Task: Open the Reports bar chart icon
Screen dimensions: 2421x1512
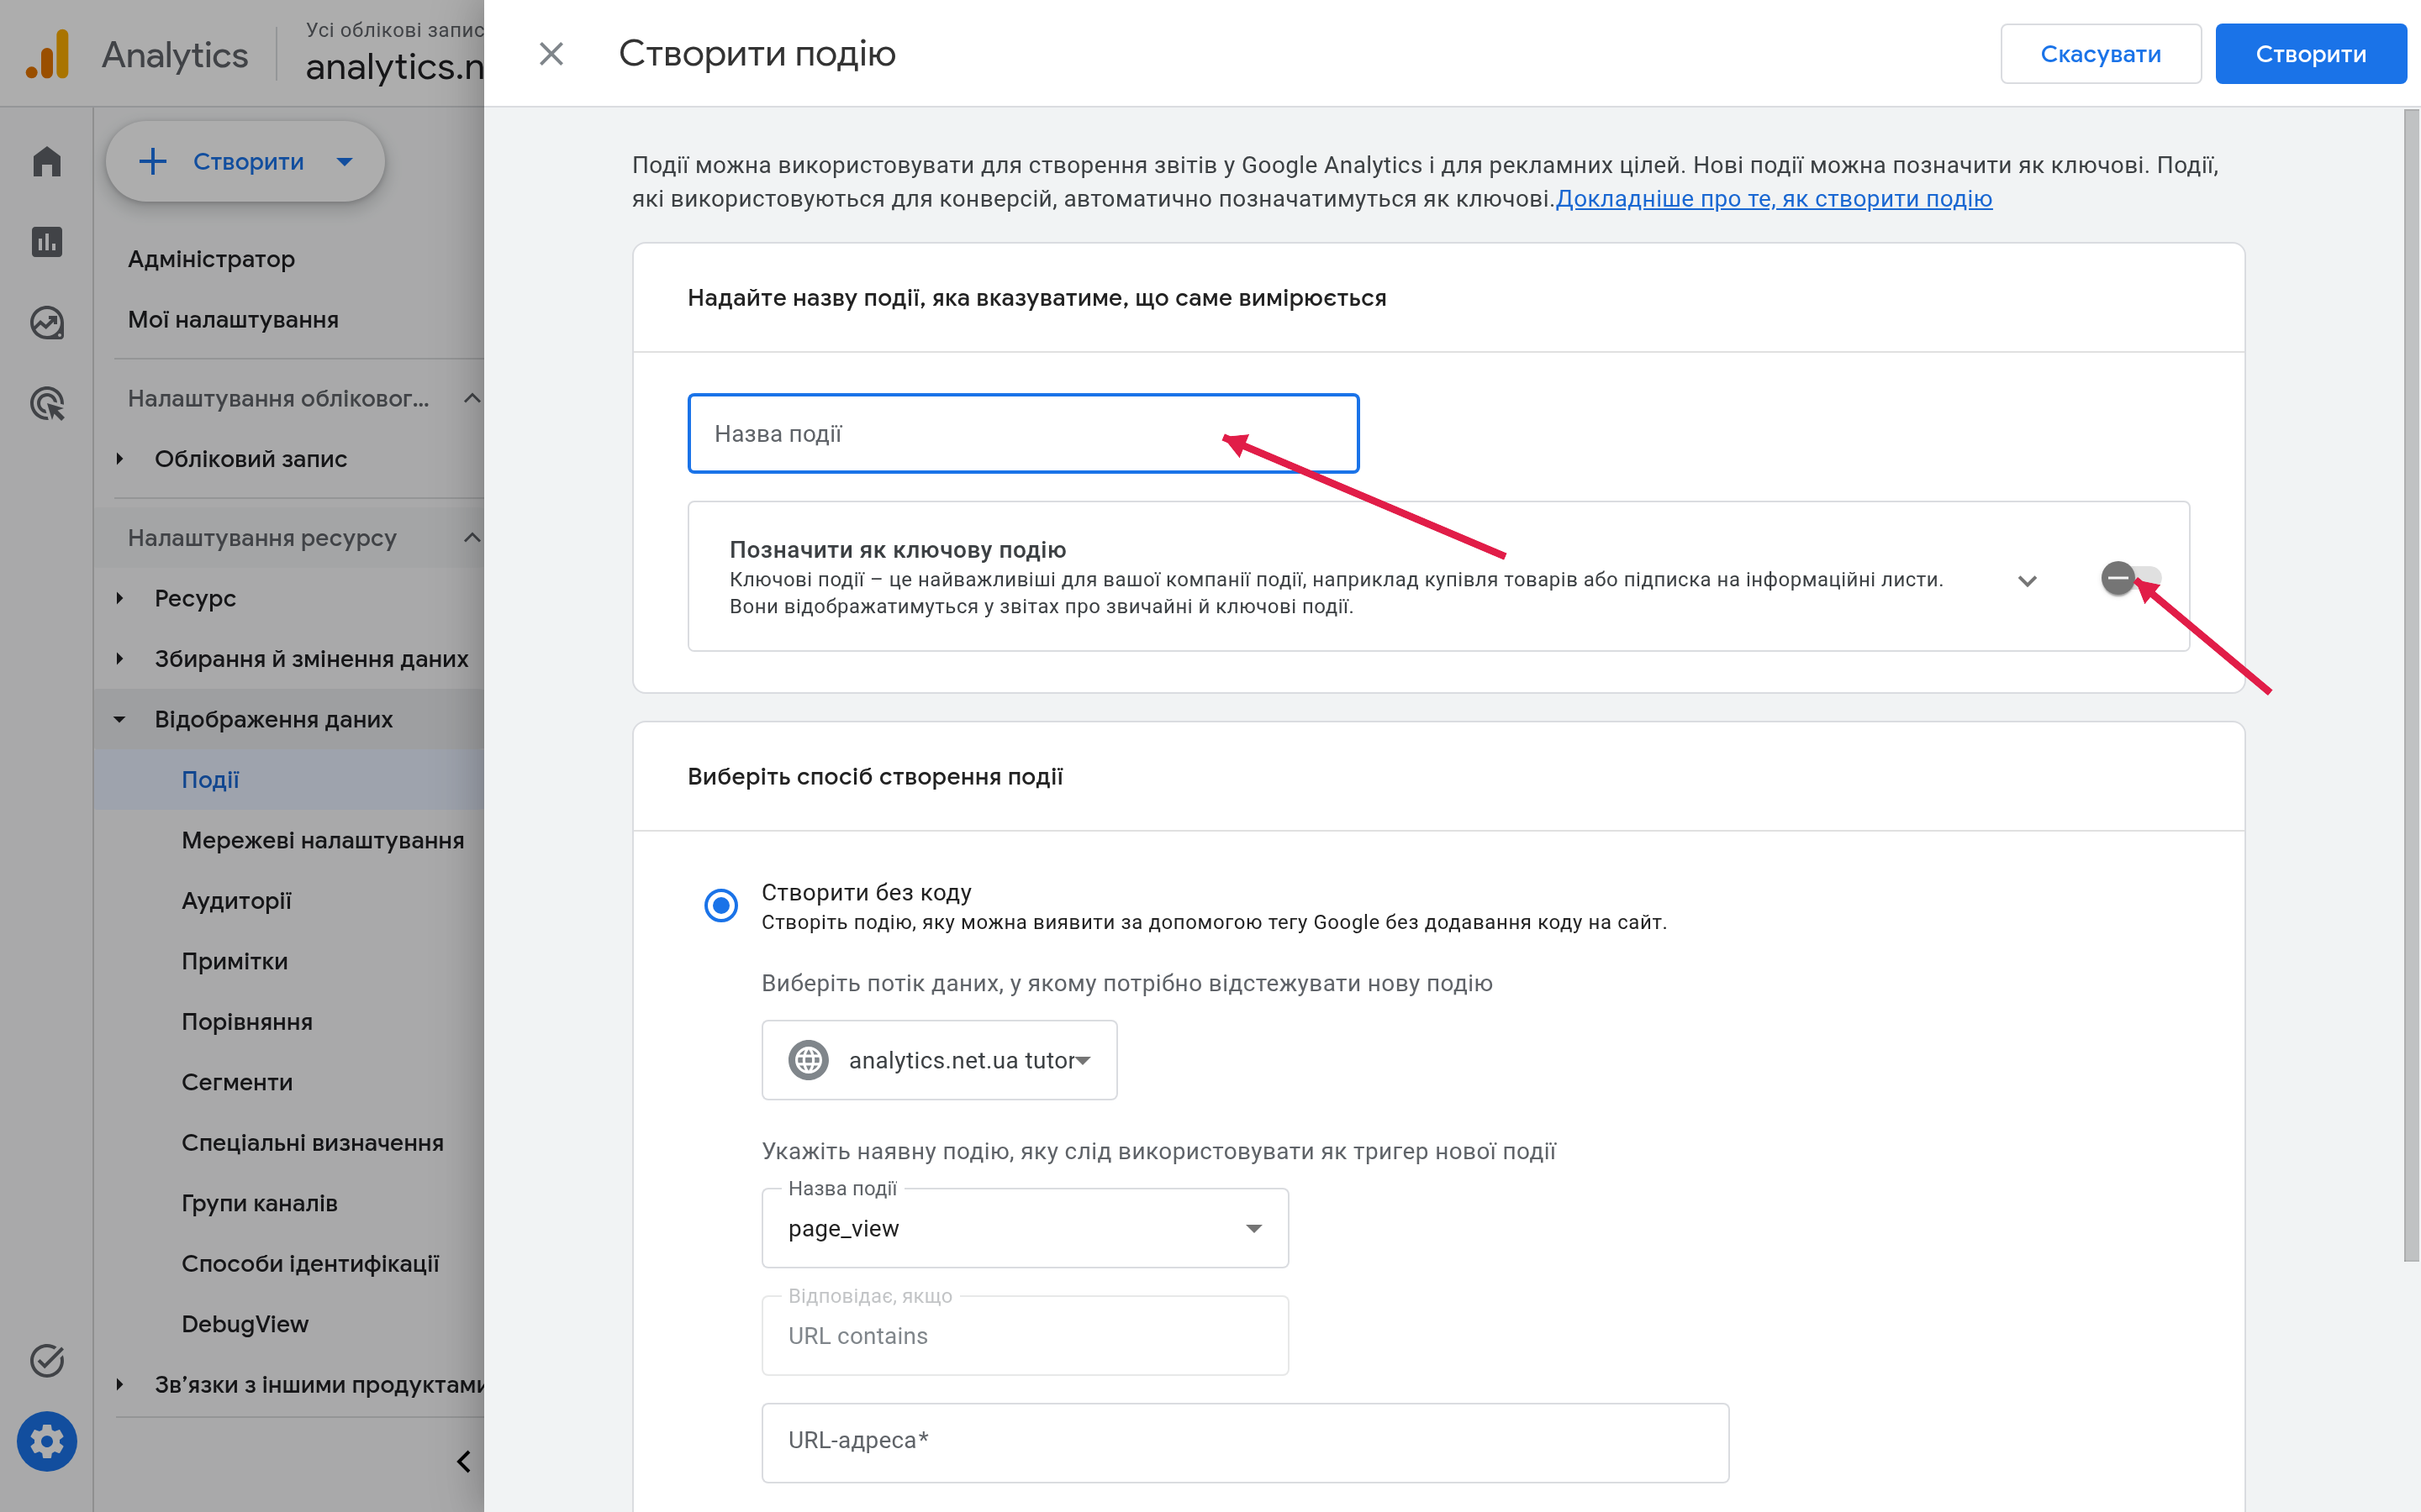Action: [x=47, y=242]
